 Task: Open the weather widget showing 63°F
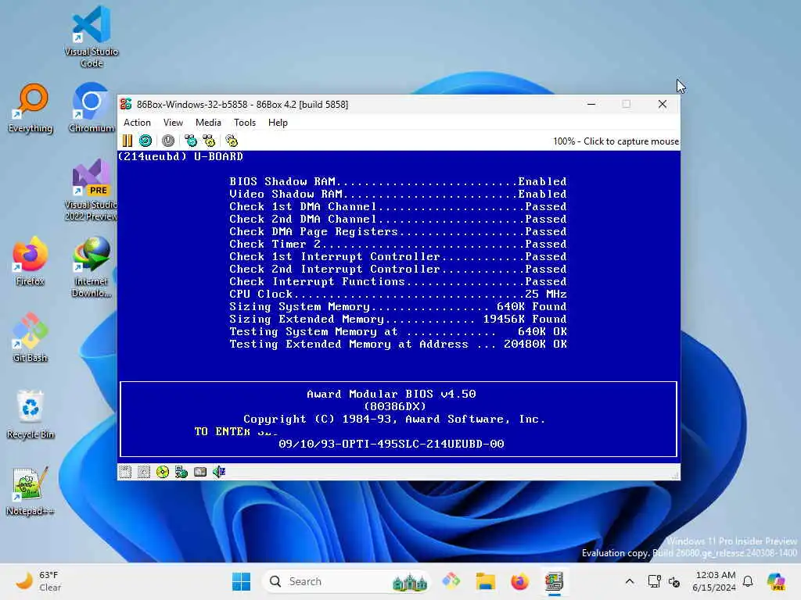[38, 581]
